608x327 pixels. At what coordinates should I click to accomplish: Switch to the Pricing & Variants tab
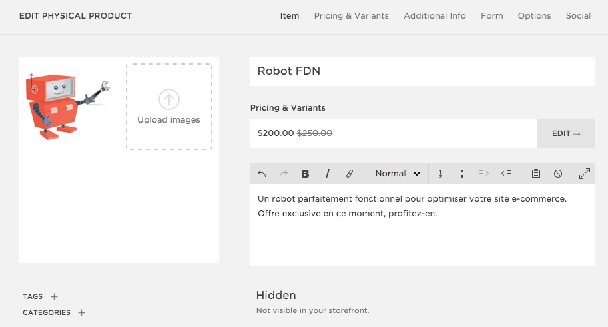[x=351, y=16]
